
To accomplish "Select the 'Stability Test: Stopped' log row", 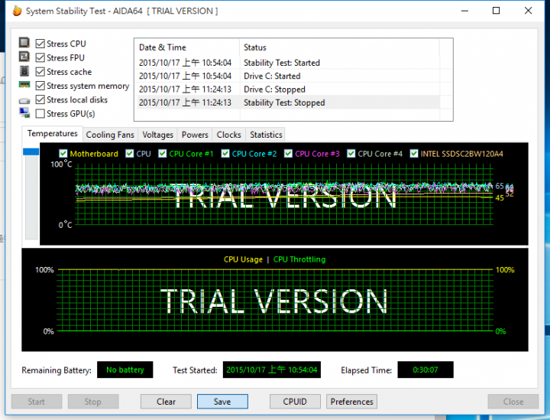I will [288, 103].
